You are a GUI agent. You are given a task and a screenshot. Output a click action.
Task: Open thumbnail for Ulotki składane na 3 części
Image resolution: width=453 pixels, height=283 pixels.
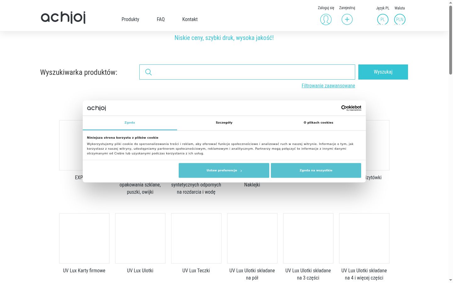(x=308, y=238)
